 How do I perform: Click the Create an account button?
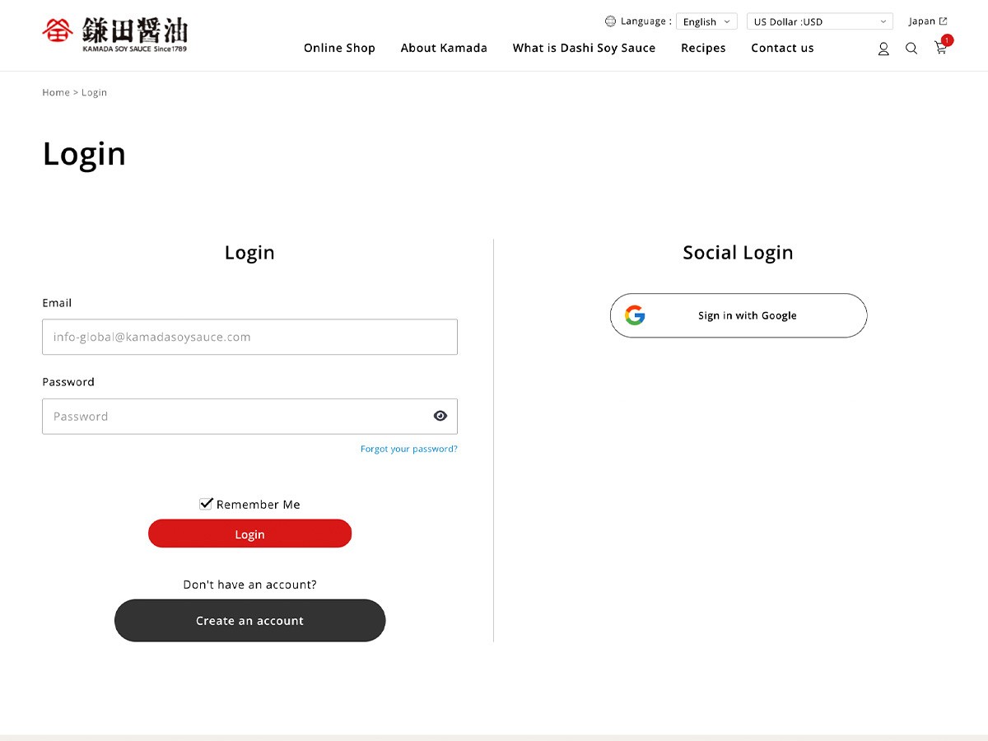[x=249, y=621]
